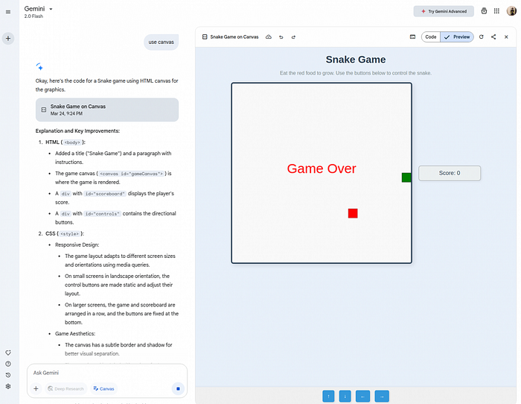Switch to the Preview tab
Viewport: 521px width, 404px height.
tap(457, 37)
